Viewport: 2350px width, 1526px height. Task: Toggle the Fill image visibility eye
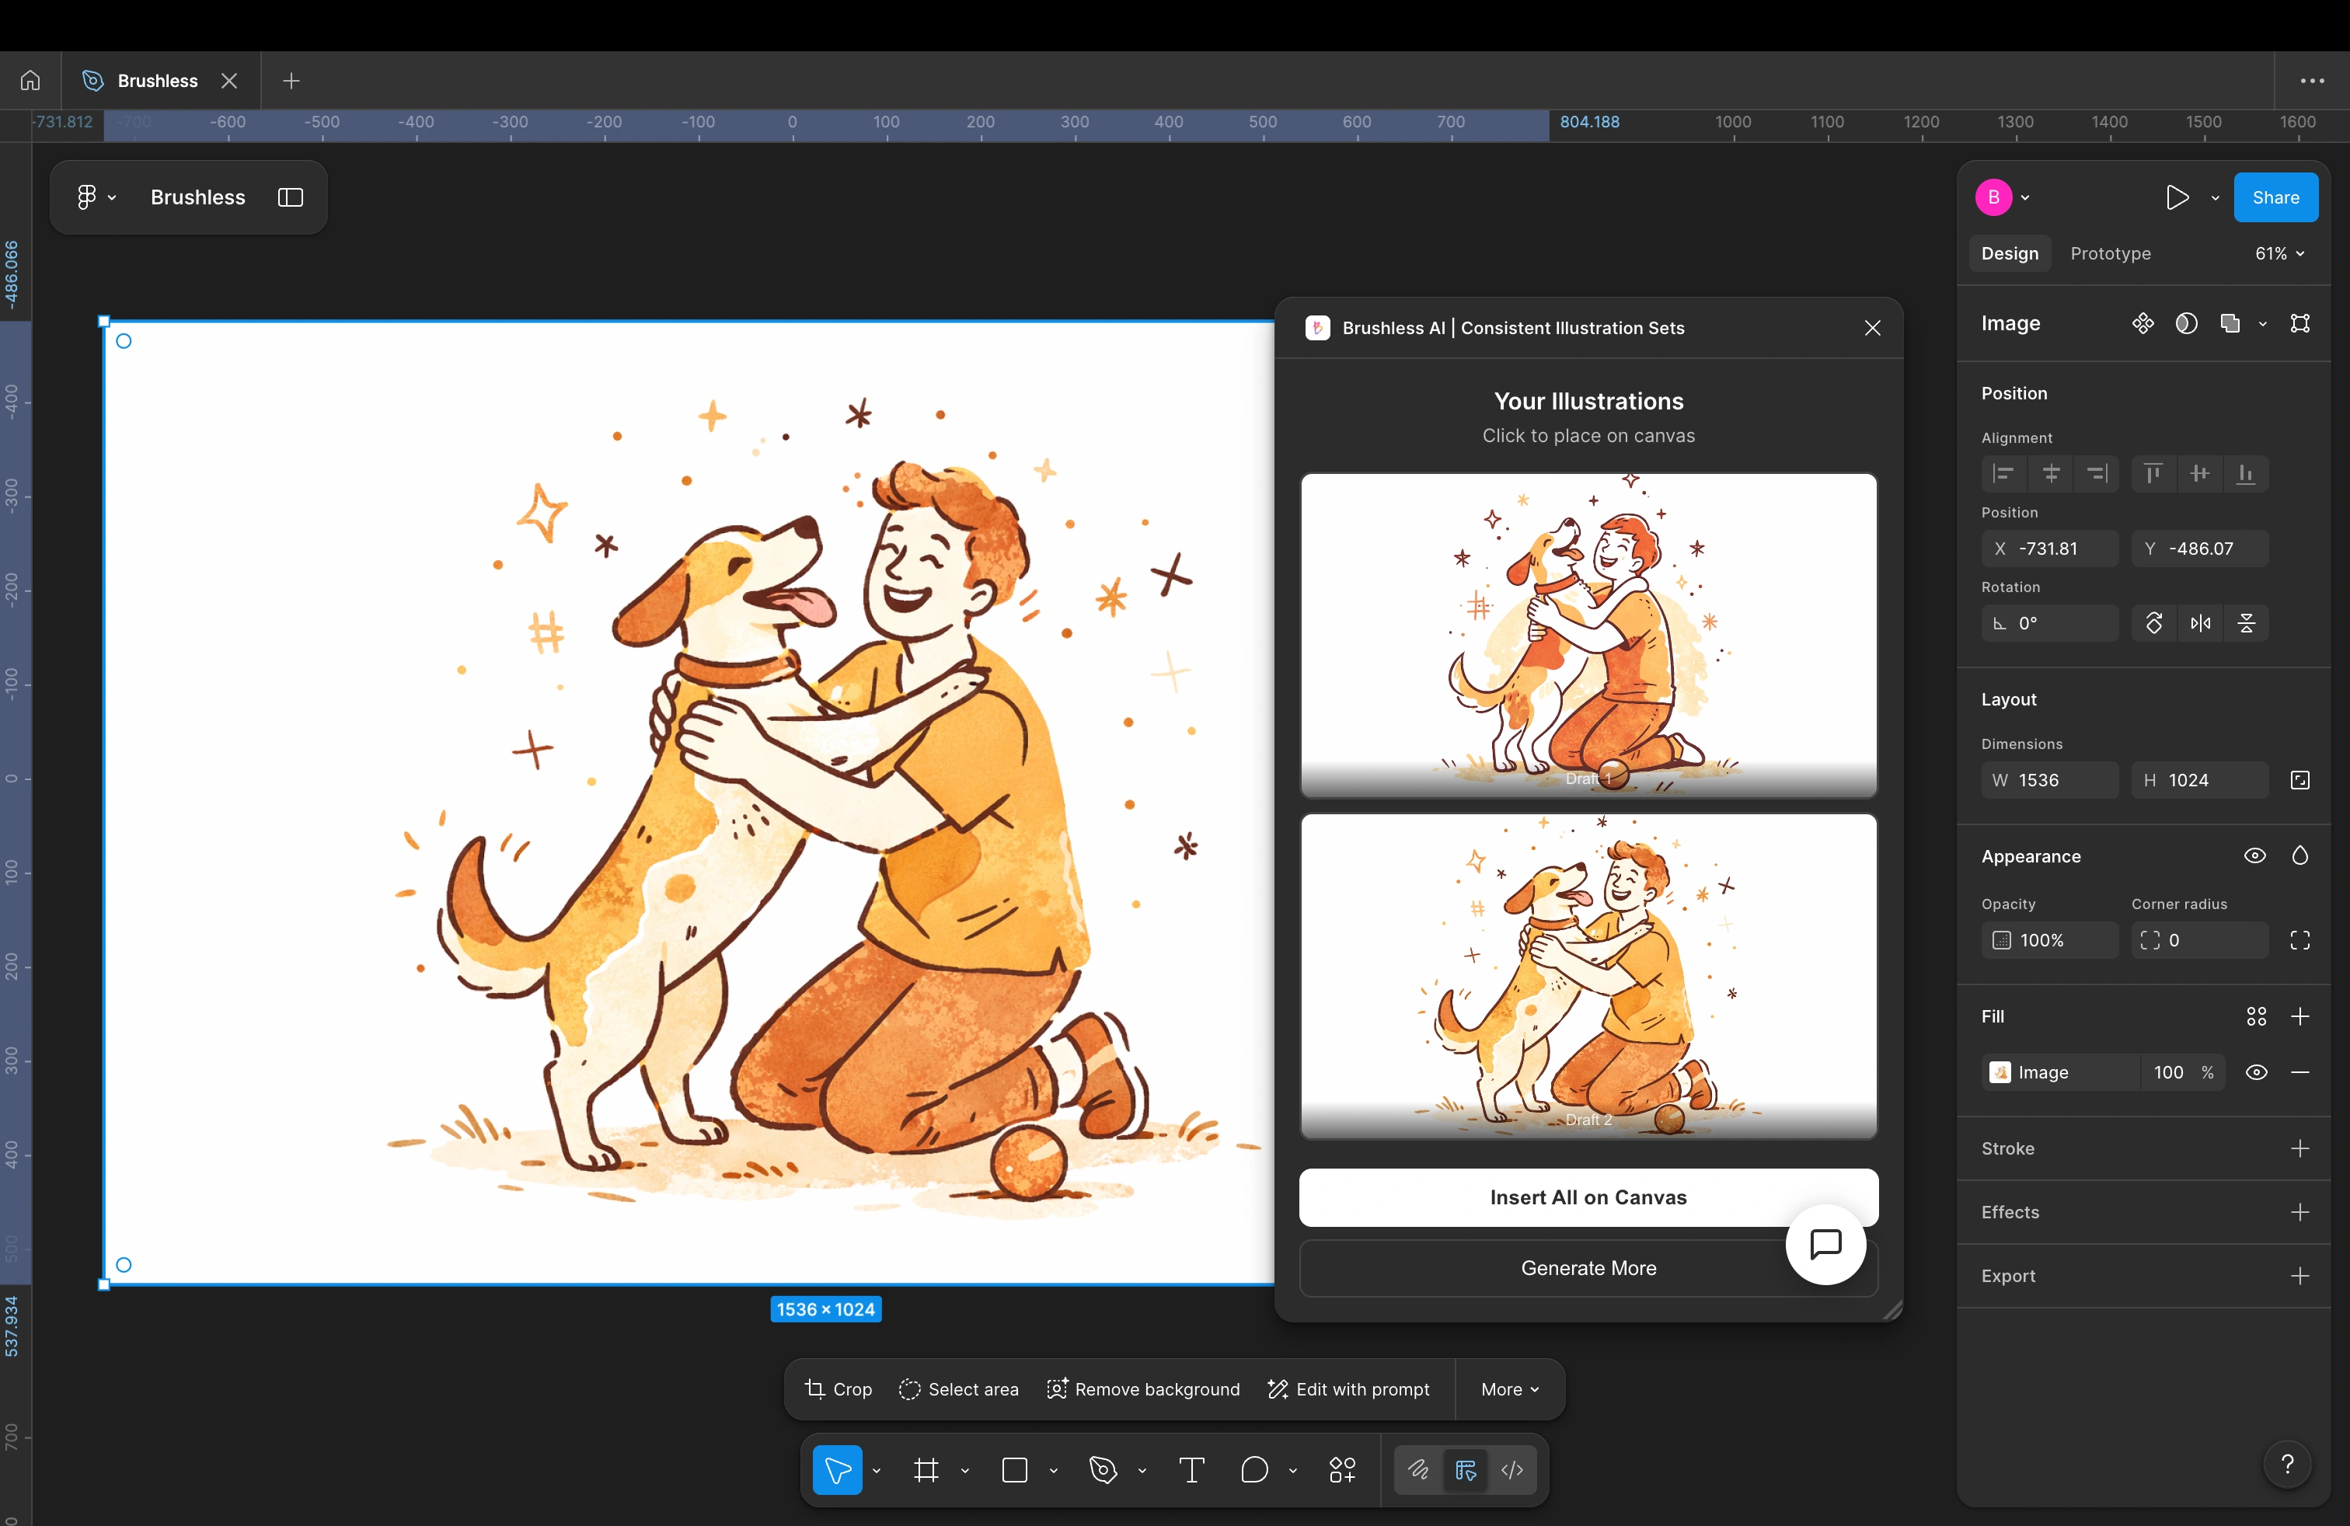(2256, 1073)
